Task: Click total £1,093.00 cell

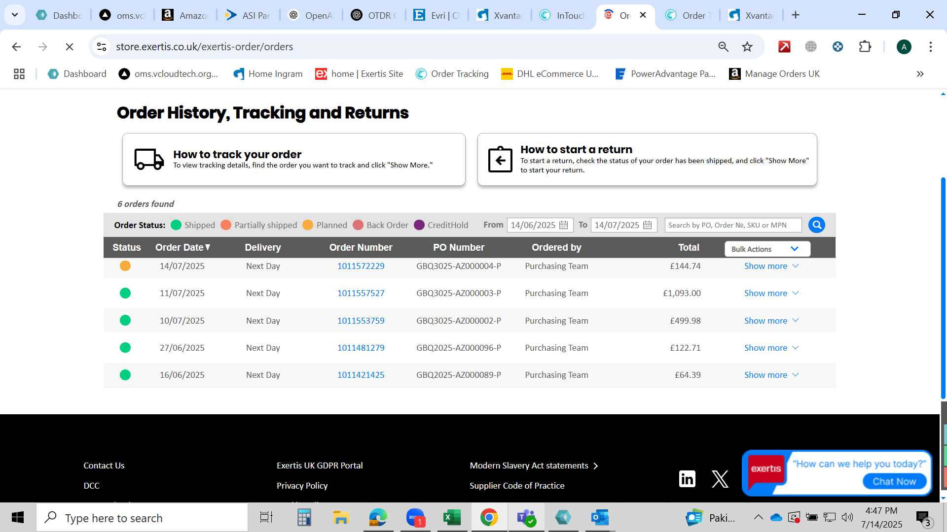Action: 682,293
